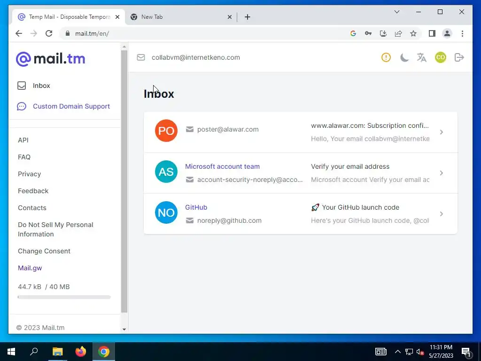Close the New Tab tab
The width and height of the screenshot is (481, 361).
tap(229, 17)
